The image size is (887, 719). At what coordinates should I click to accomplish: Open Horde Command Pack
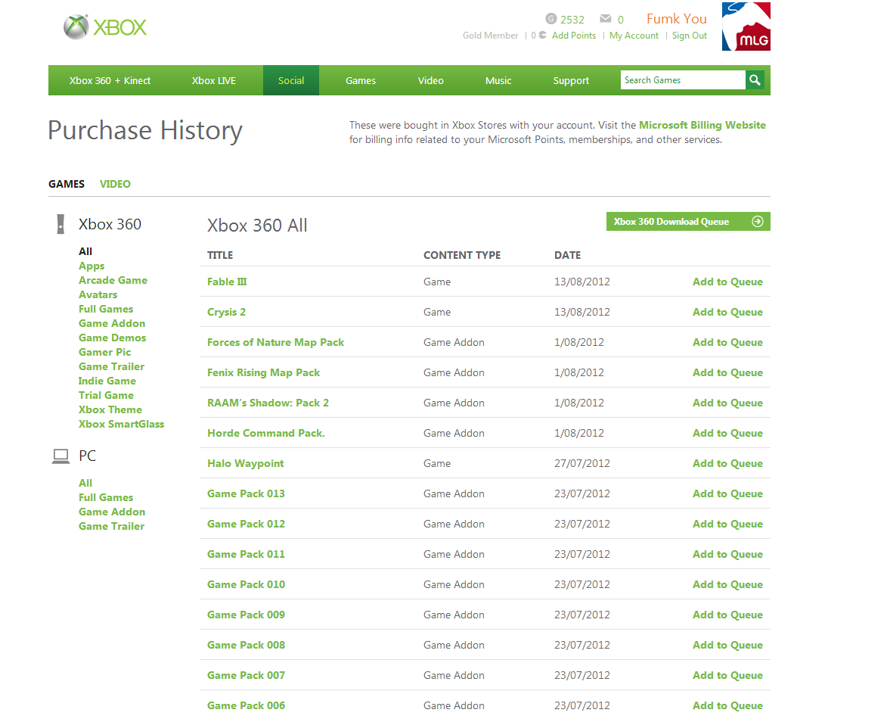(x=266, y=433)
